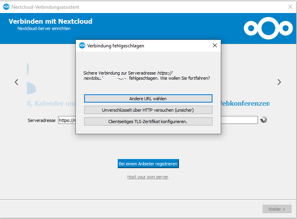Click Nextcloud icon in main title bar
The width and height of the screenshot is (297, 219).
pyautogui.click(x=6, y=7)
